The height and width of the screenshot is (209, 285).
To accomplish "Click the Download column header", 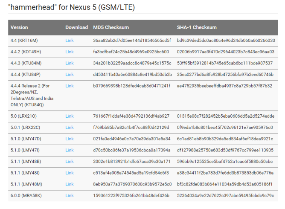I will click(x=76, y=28).
